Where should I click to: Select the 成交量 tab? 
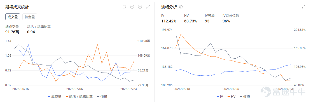pos(13,17)
